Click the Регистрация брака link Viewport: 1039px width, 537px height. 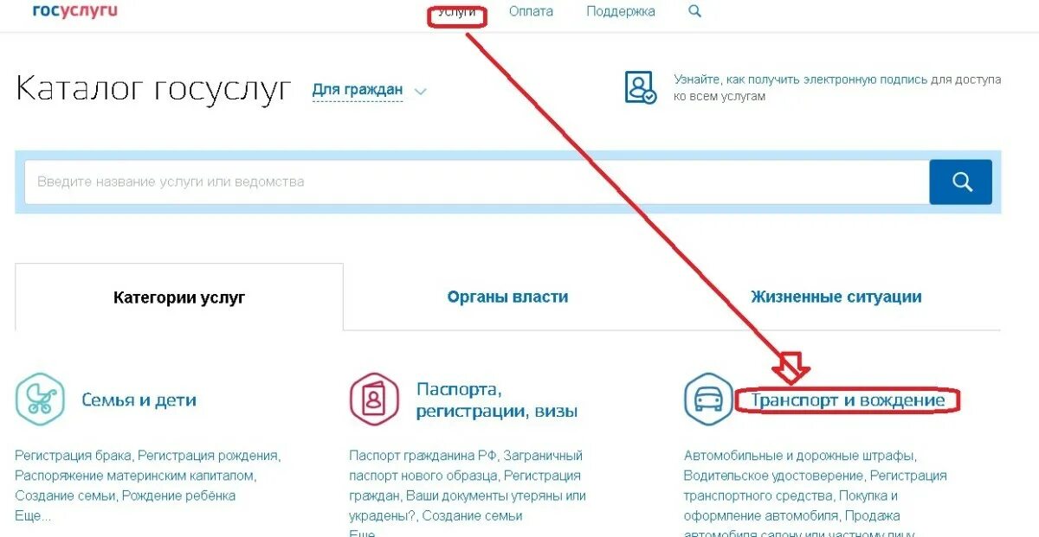pos(74,455)
